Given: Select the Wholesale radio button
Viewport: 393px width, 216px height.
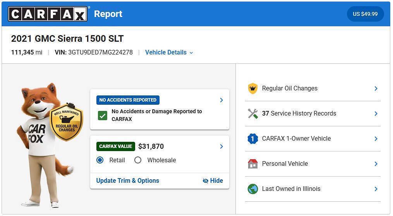Looking at the screenshot, I should (x=138, y=160).
